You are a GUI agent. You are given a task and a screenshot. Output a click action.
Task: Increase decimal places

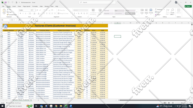coord(84,13)
